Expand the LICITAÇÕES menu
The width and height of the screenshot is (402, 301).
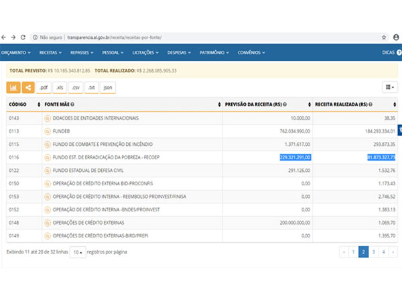pos(145,52)
